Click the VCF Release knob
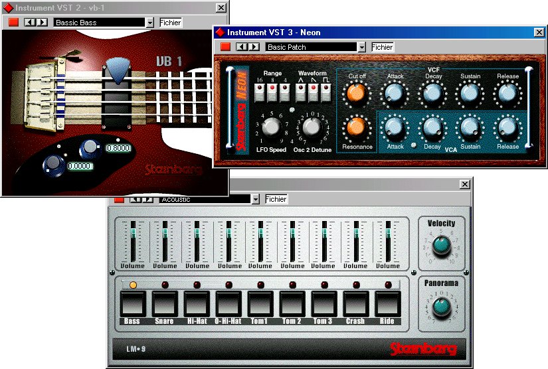Screen dimensions: 548x369 click(507, 93)
